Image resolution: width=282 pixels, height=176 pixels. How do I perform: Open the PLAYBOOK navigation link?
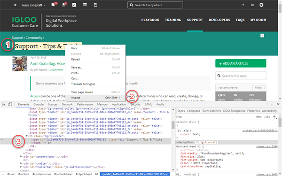pyautogui.click(x=150, y=20)
